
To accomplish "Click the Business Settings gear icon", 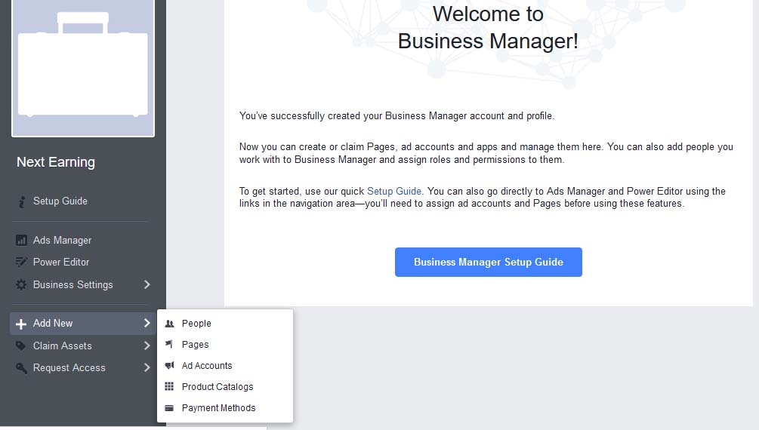I will coord(21,285).
